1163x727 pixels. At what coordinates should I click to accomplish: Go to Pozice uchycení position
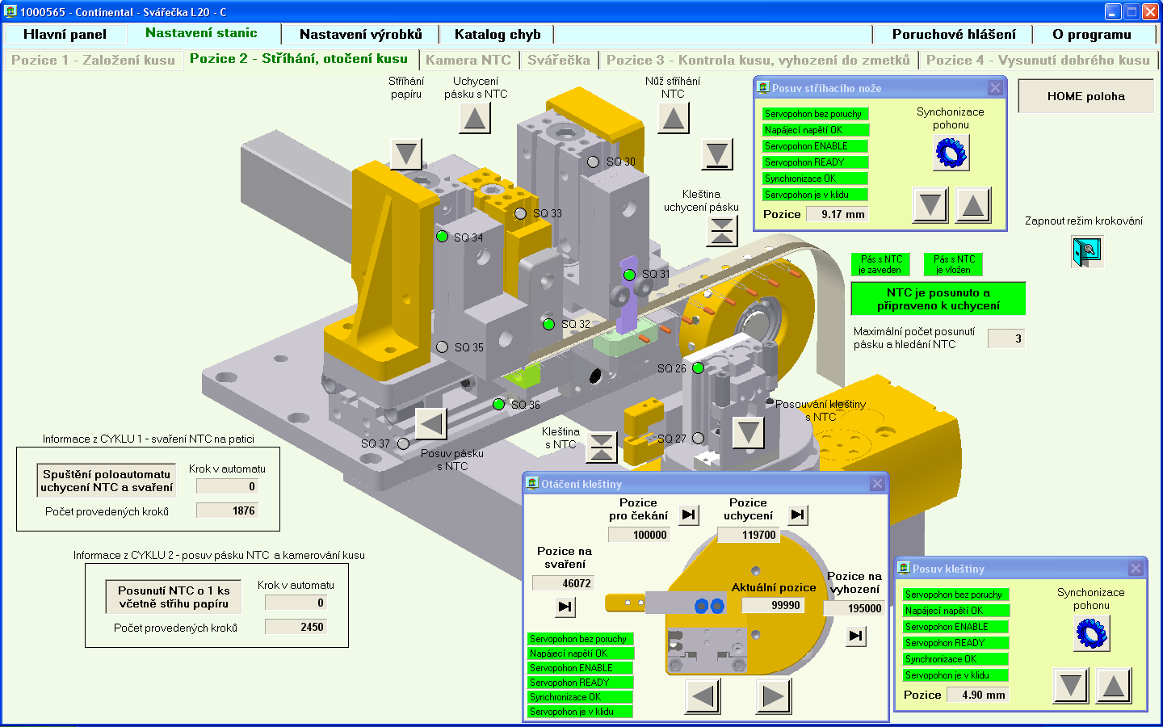[798, 515]
